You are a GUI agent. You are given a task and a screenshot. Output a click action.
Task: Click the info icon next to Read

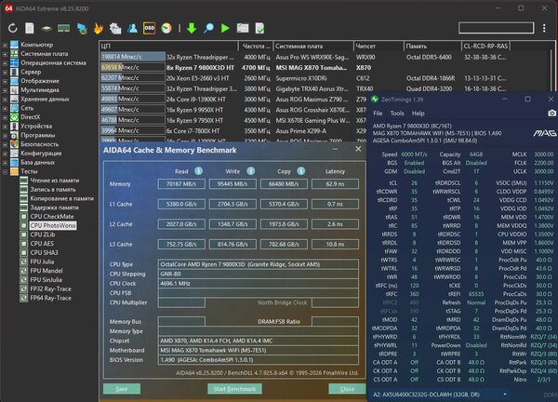(x=199, y=171)
